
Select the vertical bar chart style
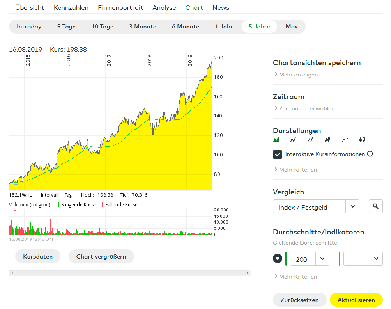327,140
